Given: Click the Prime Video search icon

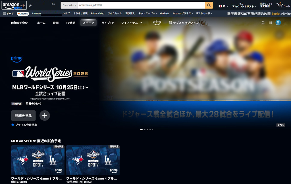Looking at the screenshot, I should [x=263, y=23].
